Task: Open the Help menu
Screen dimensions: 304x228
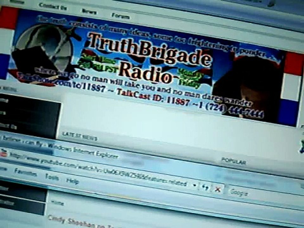Action: coord(73,181)
